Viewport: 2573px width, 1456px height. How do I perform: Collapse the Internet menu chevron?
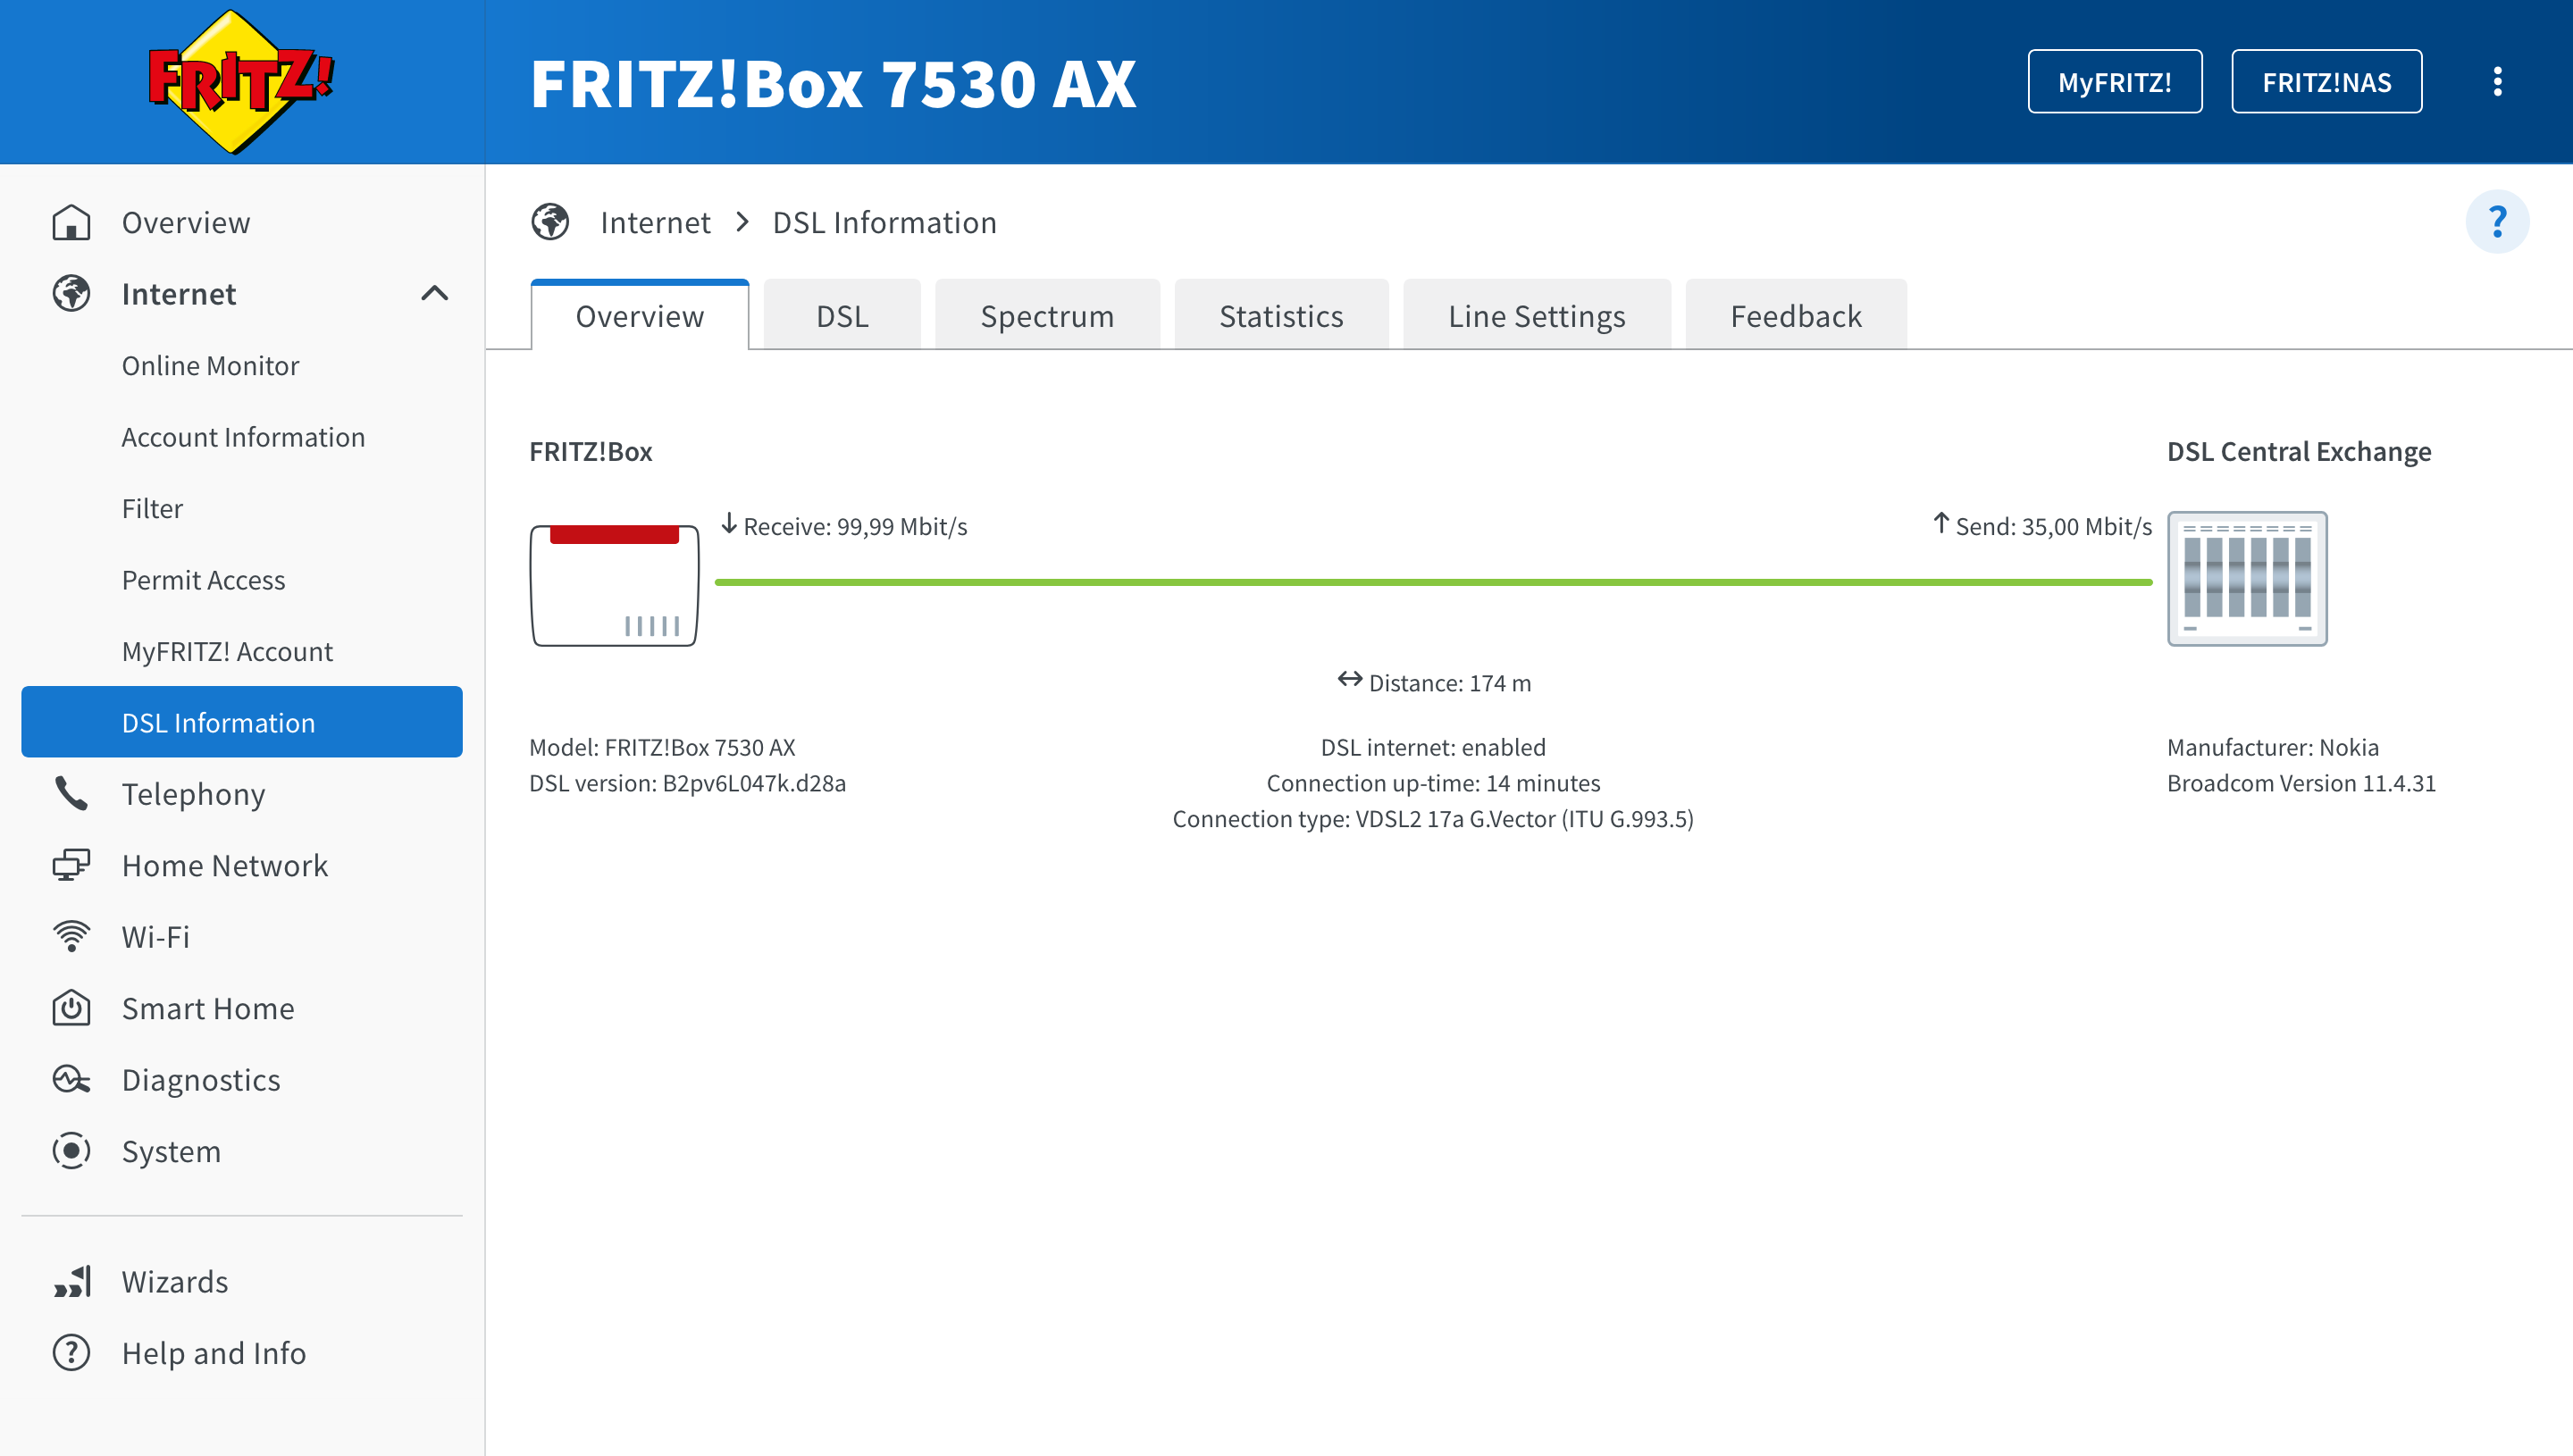(x=434, y=294)
